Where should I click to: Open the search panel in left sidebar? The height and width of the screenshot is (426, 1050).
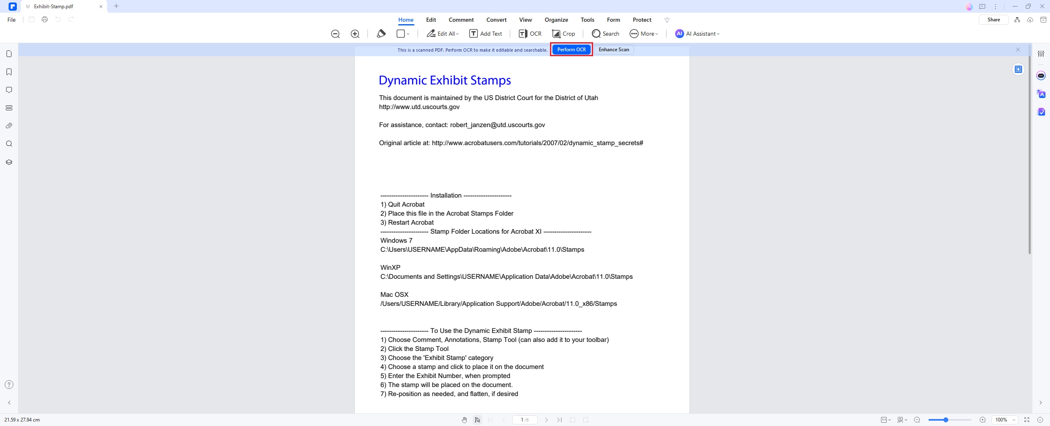click(9, 144)
